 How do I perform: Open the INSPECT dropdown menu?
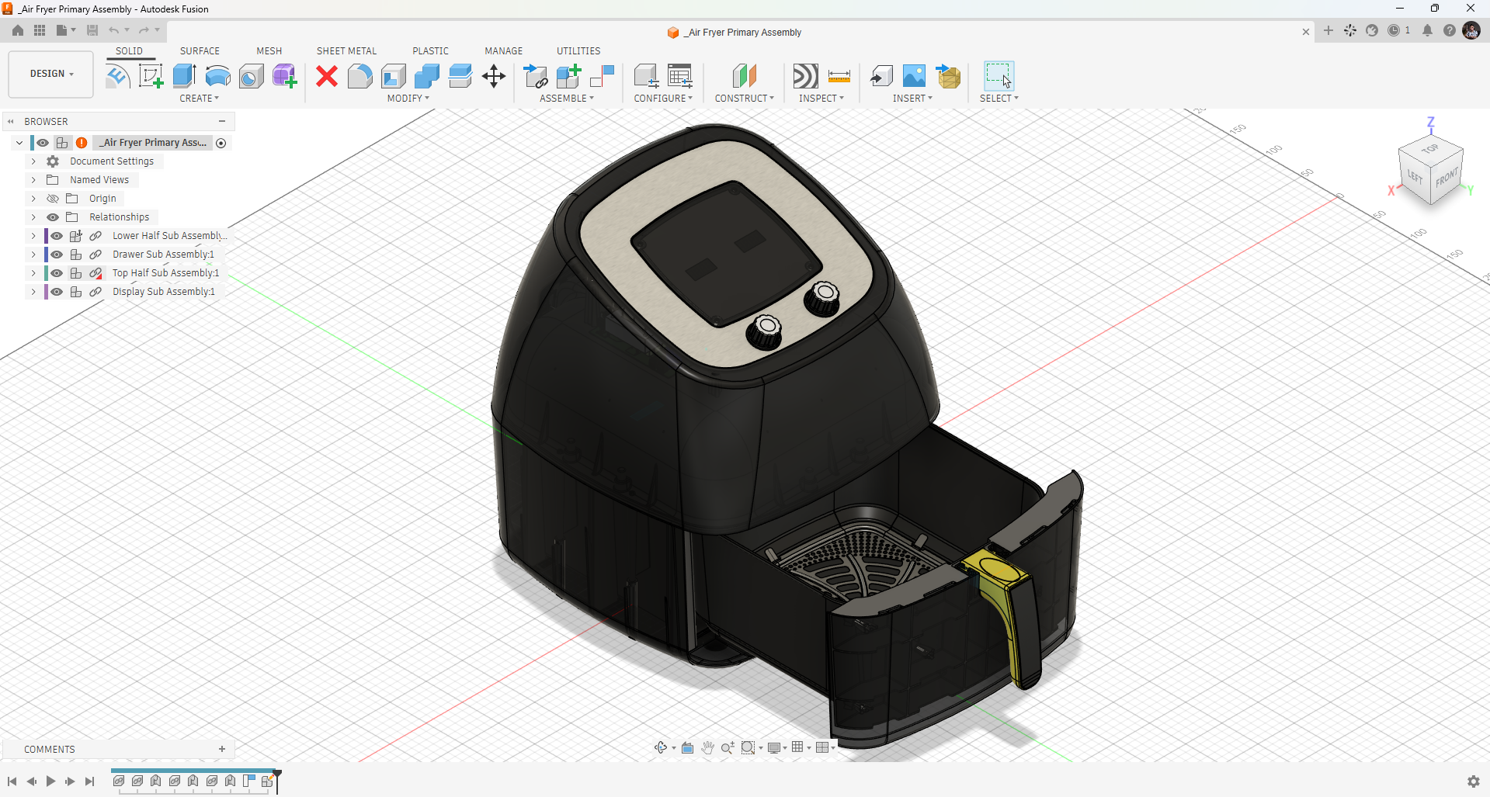click(x=821, y=99)
